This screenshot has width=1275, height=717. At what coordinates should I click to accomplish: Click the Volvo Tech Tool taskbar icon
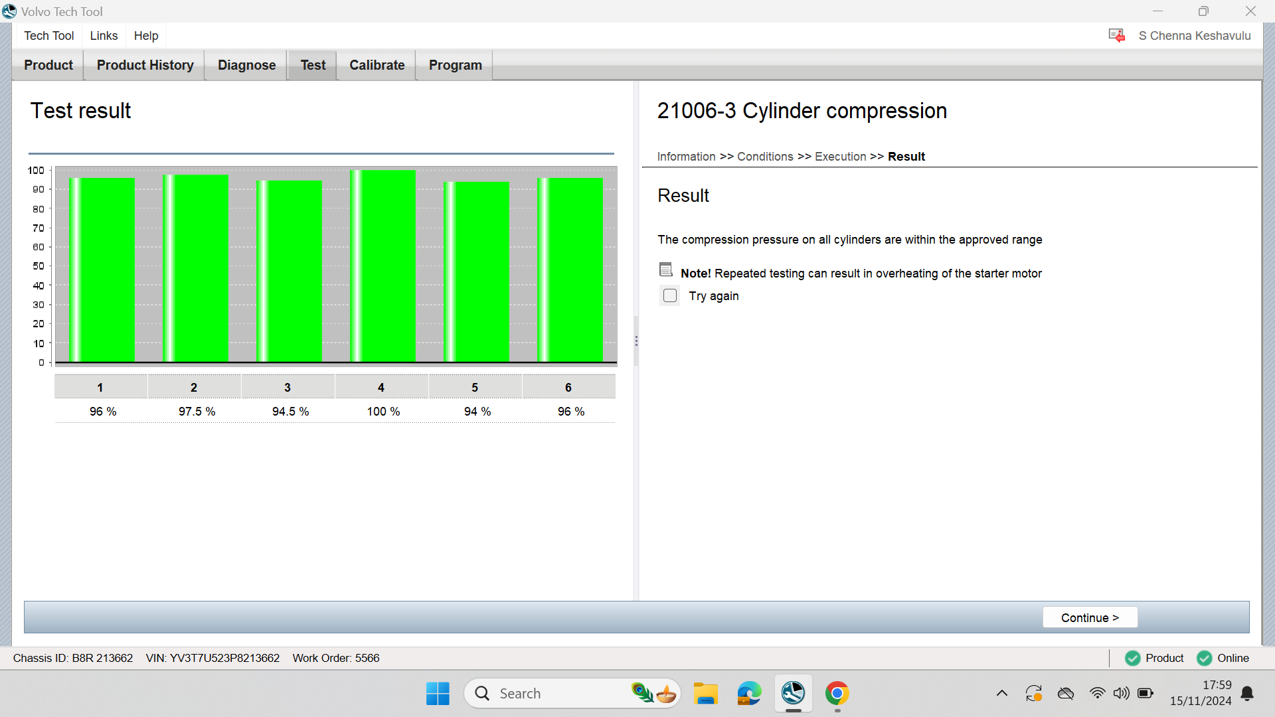[x=793, y=694]
